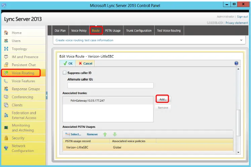The width and height of the screenshot is (251, 167).
Task: Open the Test Voice Routing tab
Action: (169, 31)
